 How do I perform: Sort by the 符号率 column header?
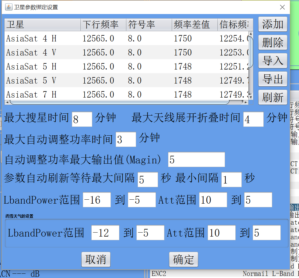(149, 25)
